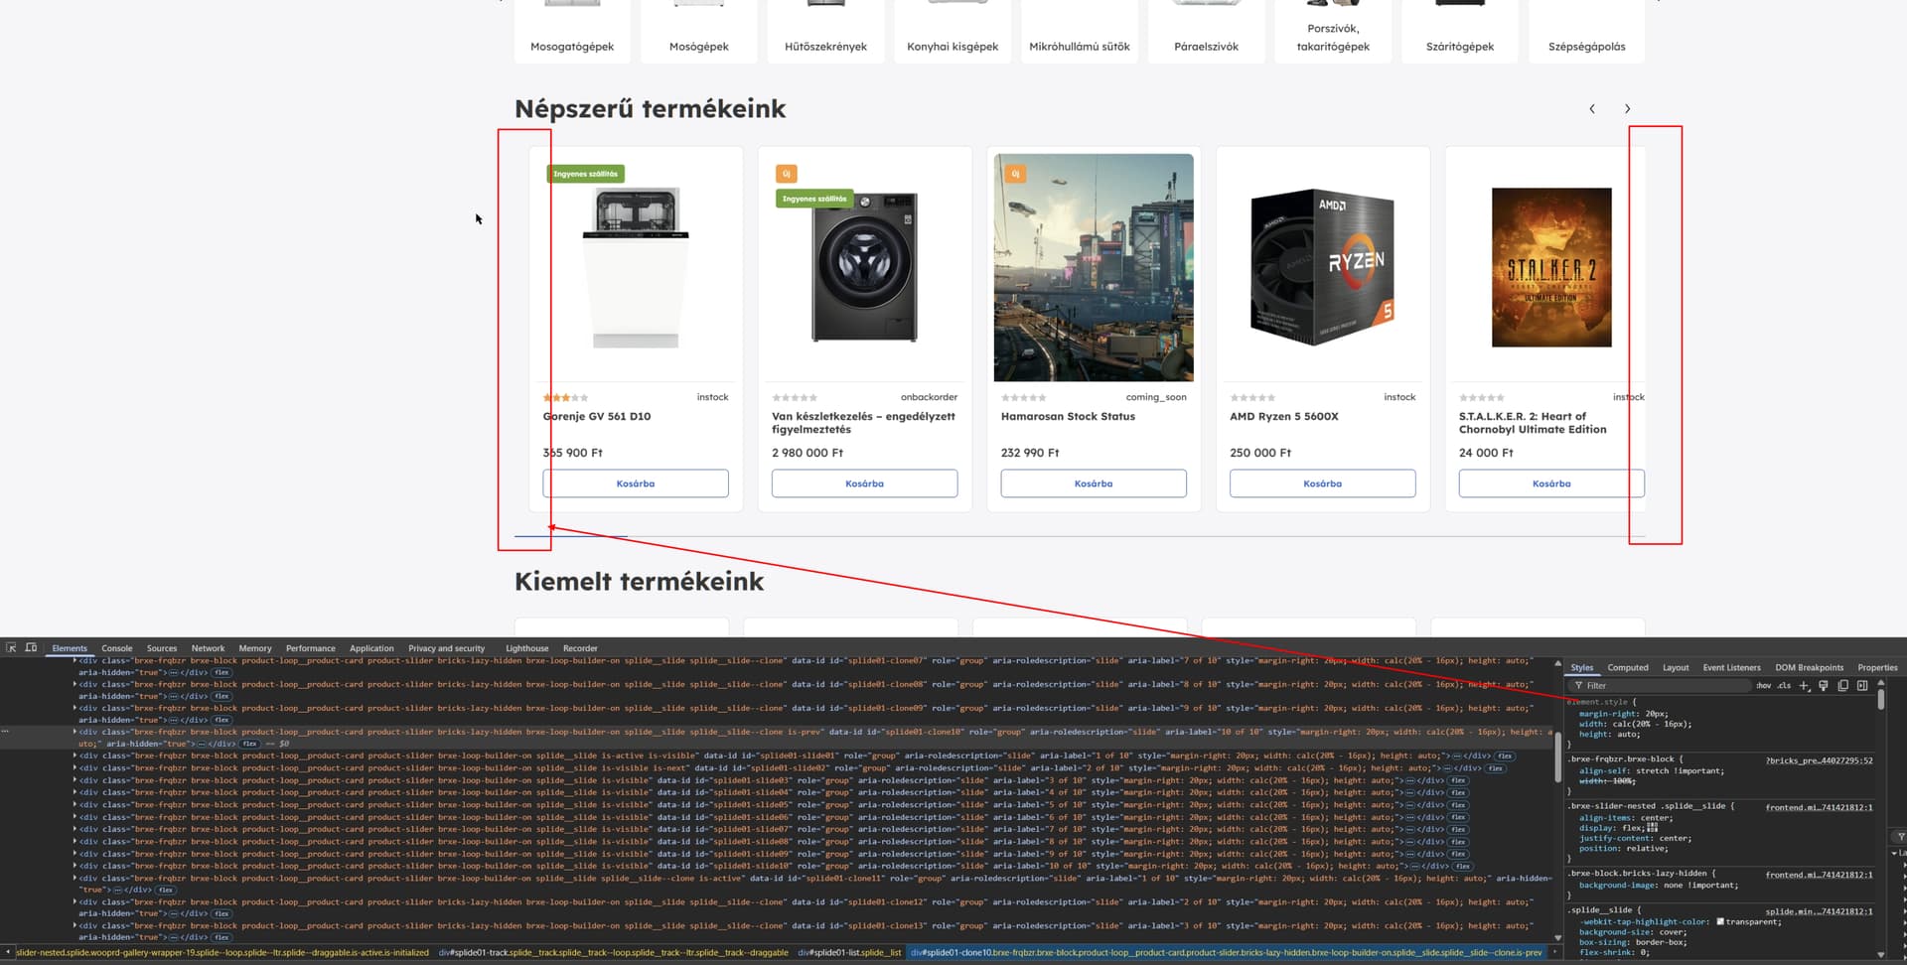Click the STALKER 2 cover image
1907x965 pixels.
1551,267
